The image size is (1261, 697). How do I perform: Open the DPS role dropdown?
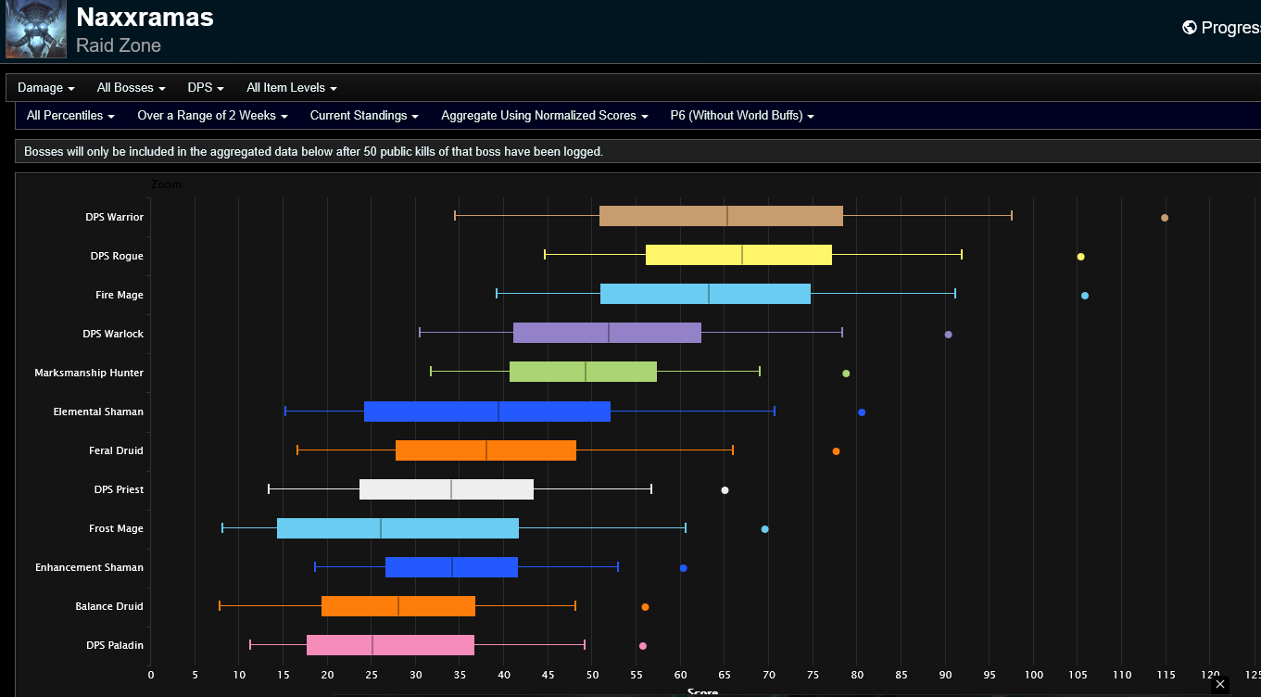[x=206, y=88]
